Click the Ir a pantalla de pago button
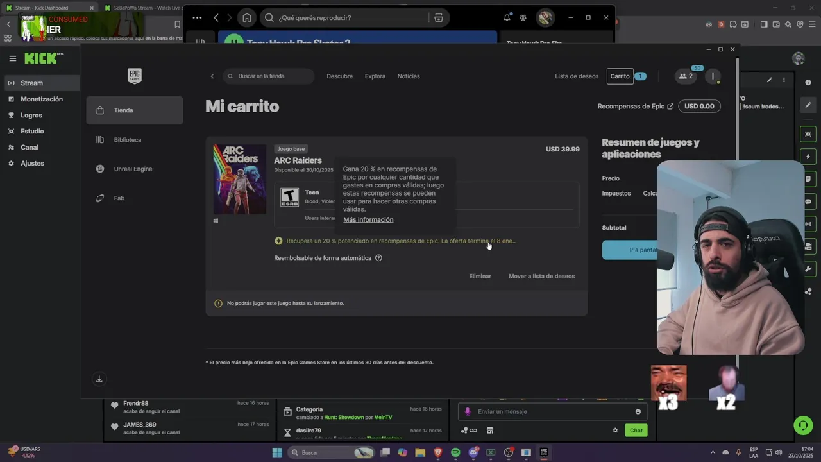The image size is (821, 462). coord(630,250)
